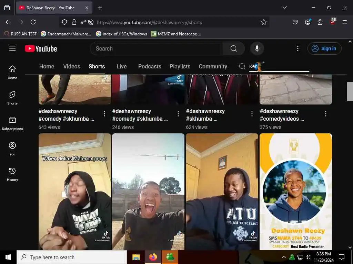Viewport: 353px width, 264px height.
Task: Click the Sign in button
Action: (324, 48)
